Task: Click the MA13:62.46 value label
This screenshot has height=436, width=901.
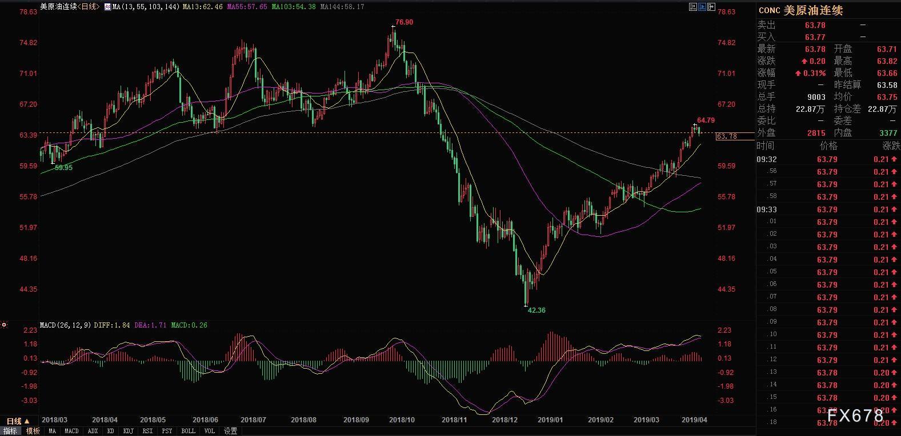Action: [x=202, y=7]
